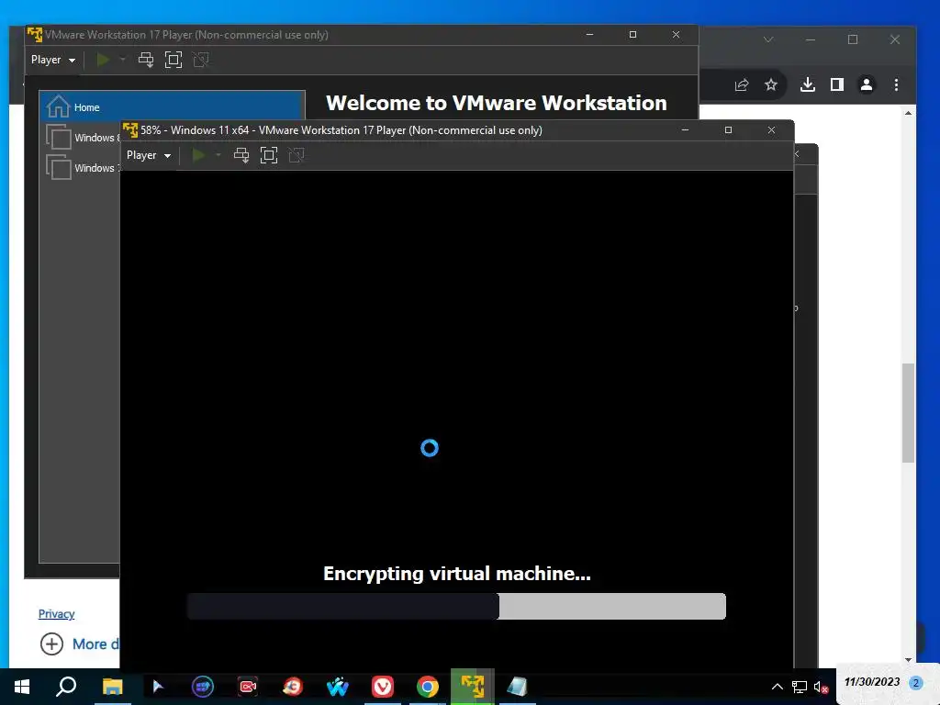This screenshot has height=705, width=940.
Task: Open the 11/30/2023 date in taskbar
Action: [872, 682]
